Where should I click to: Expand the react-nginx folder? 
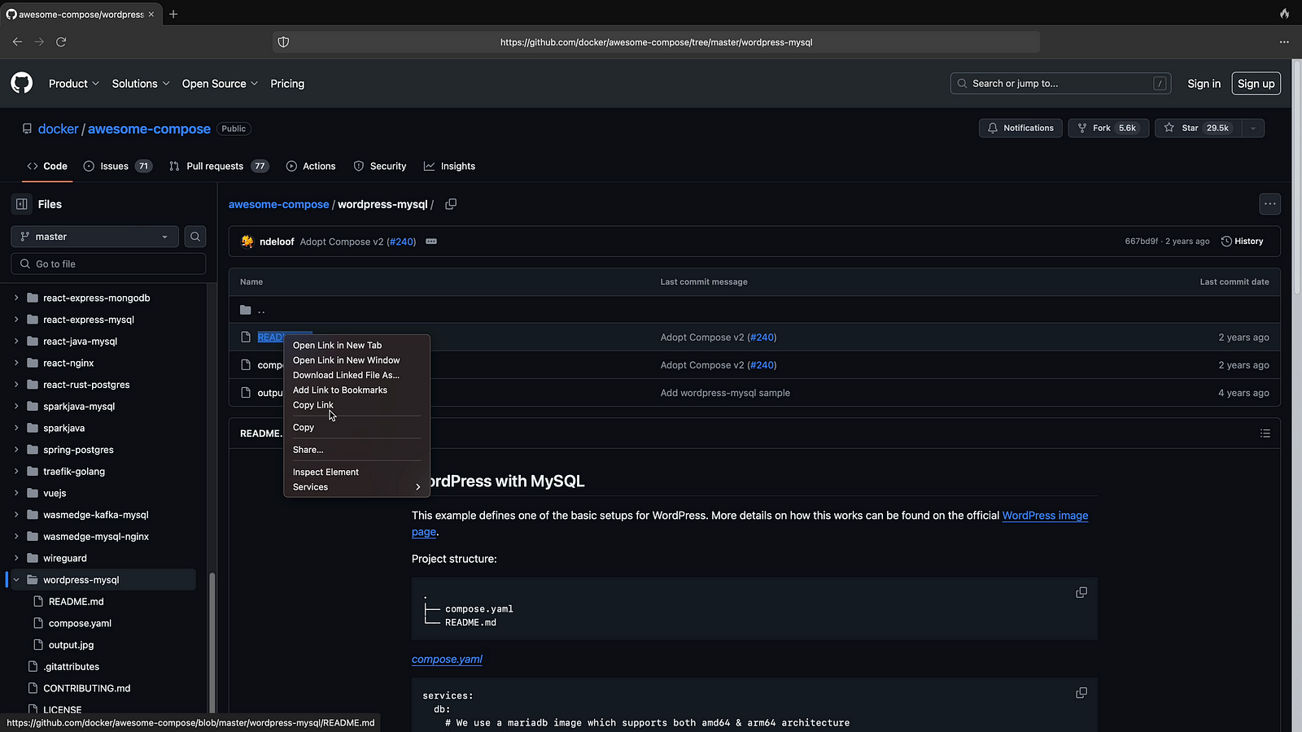[16, 363]
